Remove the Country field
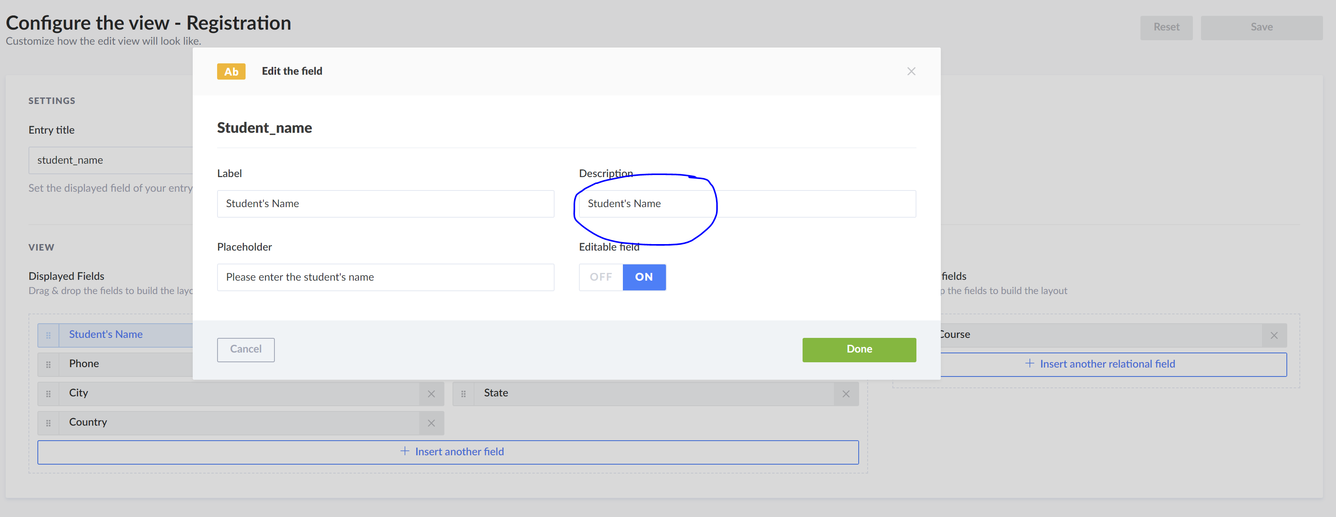The image size is (1336, 517). click(x=431, y=423)
